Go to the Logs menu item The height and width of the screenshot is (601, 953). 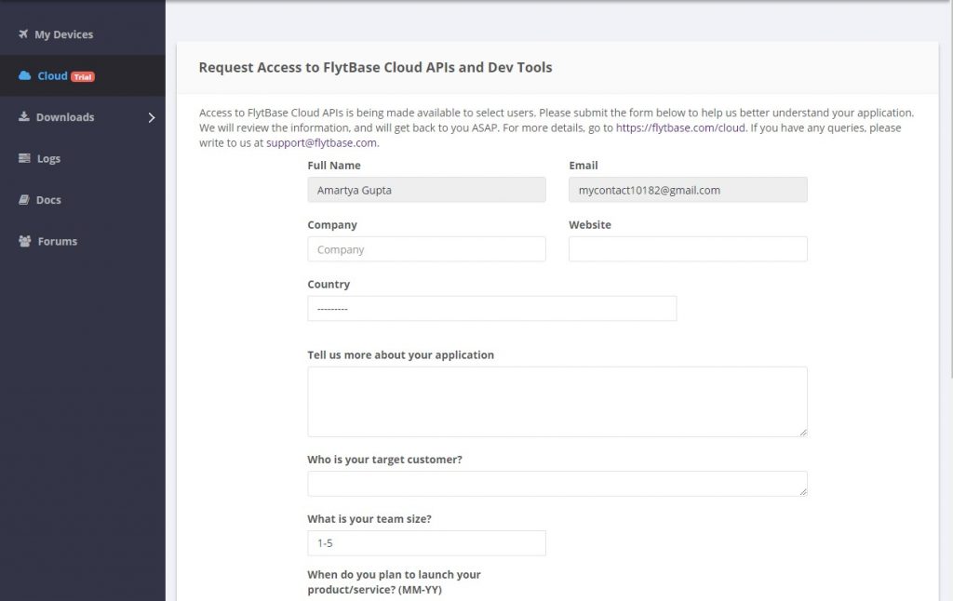[83, 158]
